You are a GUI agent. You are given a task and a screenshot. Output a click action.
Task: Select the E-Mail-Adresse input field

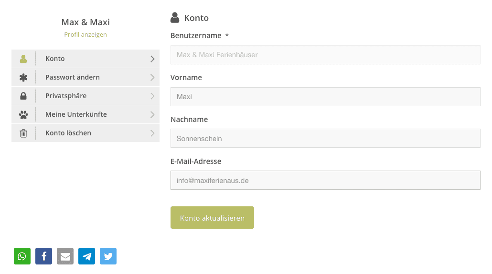pyautogui.click(x=325, y=180)
